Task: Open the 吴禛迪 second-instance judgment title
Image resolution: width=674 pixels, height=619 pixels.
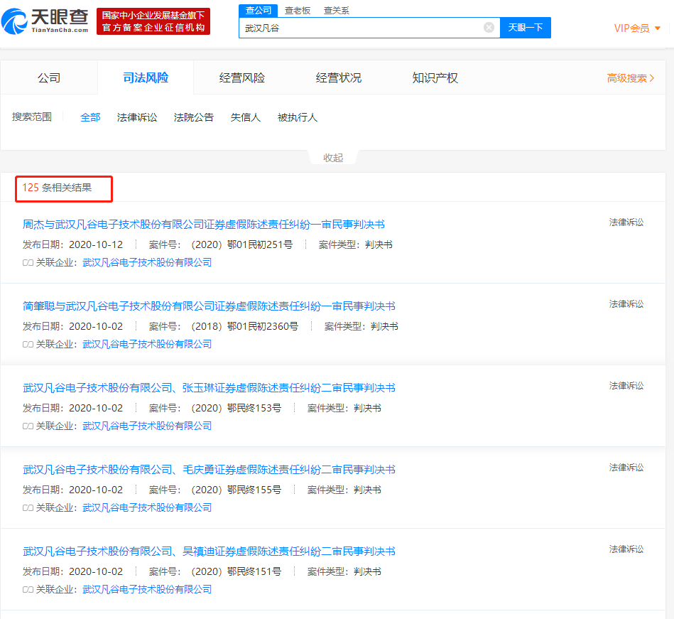Action: click(x=209, y=551)
